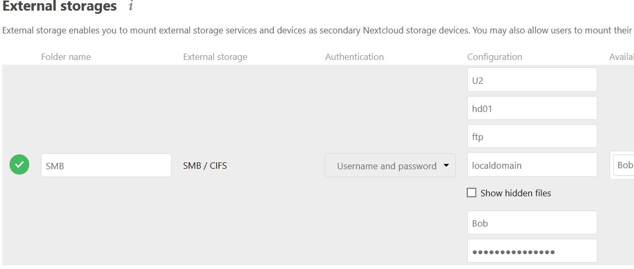Click the masked password field
This screenshot has width=634, height=269.
tap(532, 251)
